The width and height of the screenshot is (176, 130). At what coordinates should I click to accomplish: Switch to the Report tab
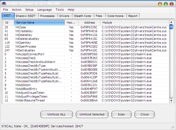tap(133, 16)
